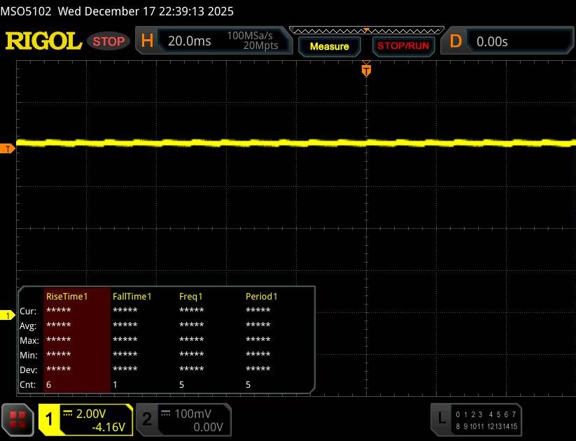Image resolution: width=576 pixels, height=441 pixels.
Task: Toggle channel 1 with the yellow label
Action: pos(50,419)
